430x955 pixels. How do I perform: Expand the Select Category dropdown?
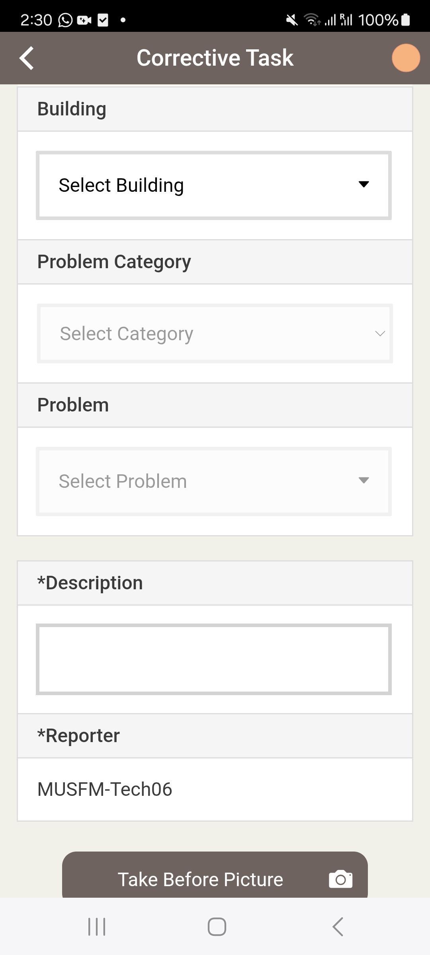215,333
